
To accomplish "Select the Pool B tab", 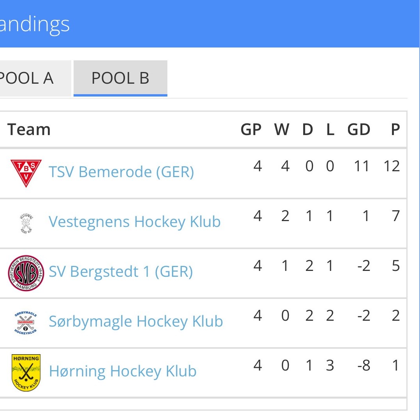I will point(120,78).
